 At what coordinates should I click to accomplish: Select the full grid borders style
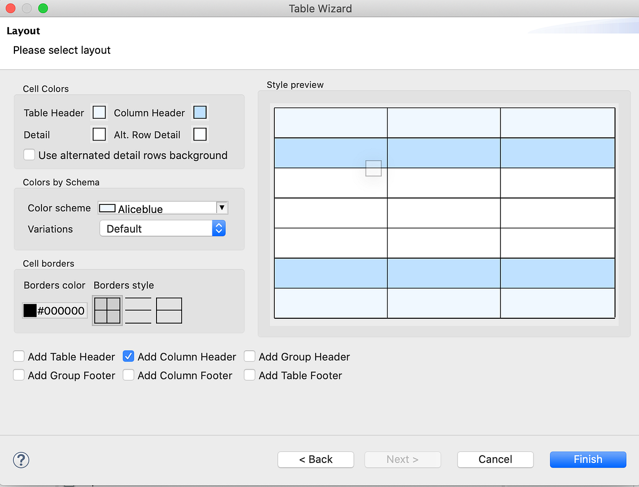click(107, 310)
